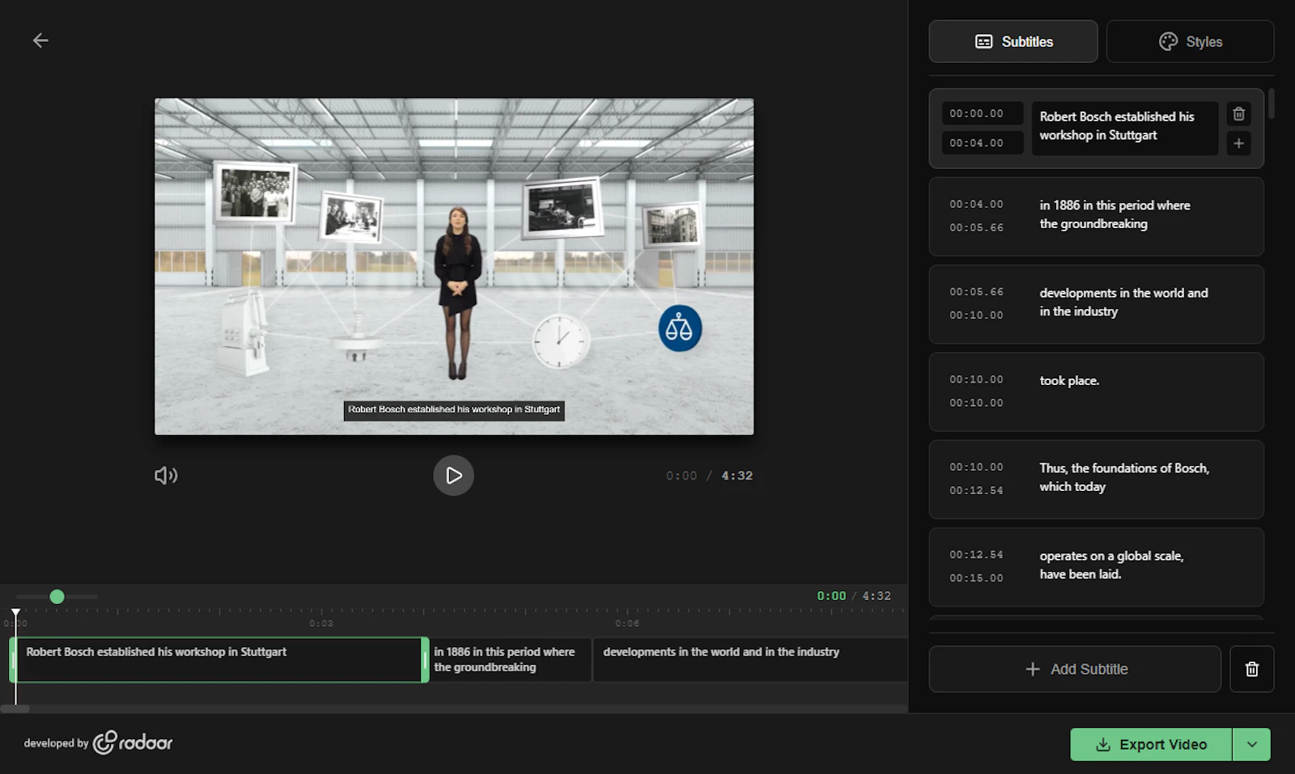The image size is (1295, 774).
Task: Select the 'Robert Bosch established' timeline clip
Action: click(219, 659)
